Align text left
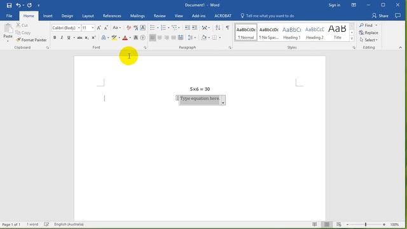 pos(153,38)
